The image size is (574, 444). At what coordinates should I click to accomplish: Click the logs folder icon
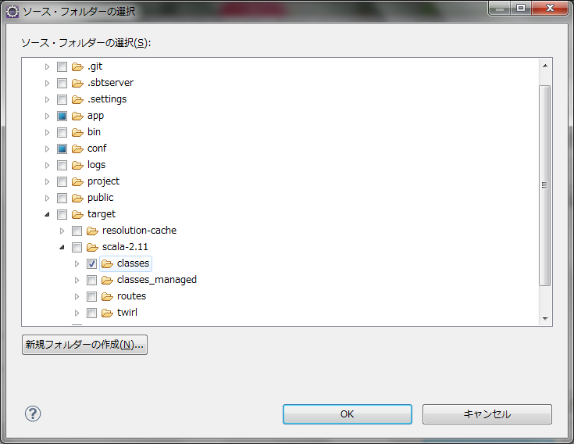click(77, 165)
